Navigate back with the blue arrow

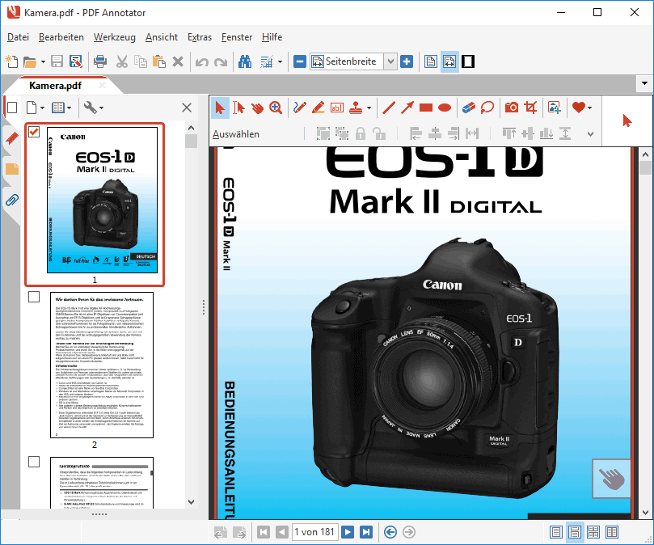point(390,532)
